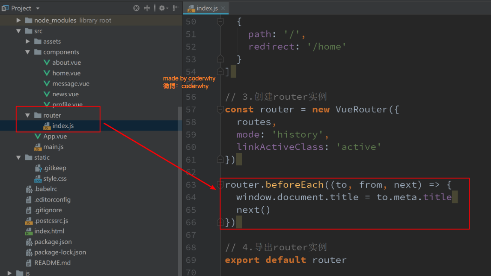Image resolution: width=491 pixels, height=276 pixels.
Task: Open .editorconfig file
Action: tap(52, 200)
